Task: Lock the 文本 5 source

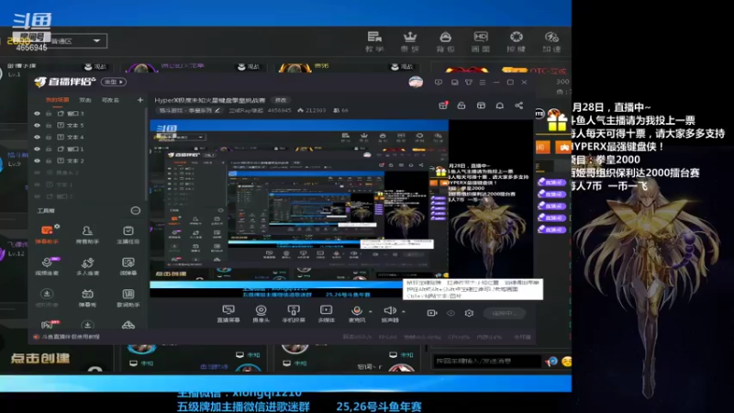Action: tap(49, 125)
